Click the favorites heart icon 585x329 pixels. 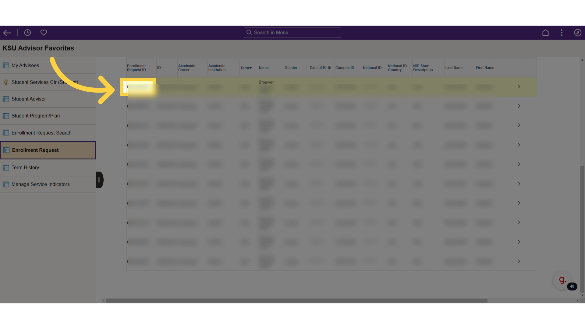point(44,33)
